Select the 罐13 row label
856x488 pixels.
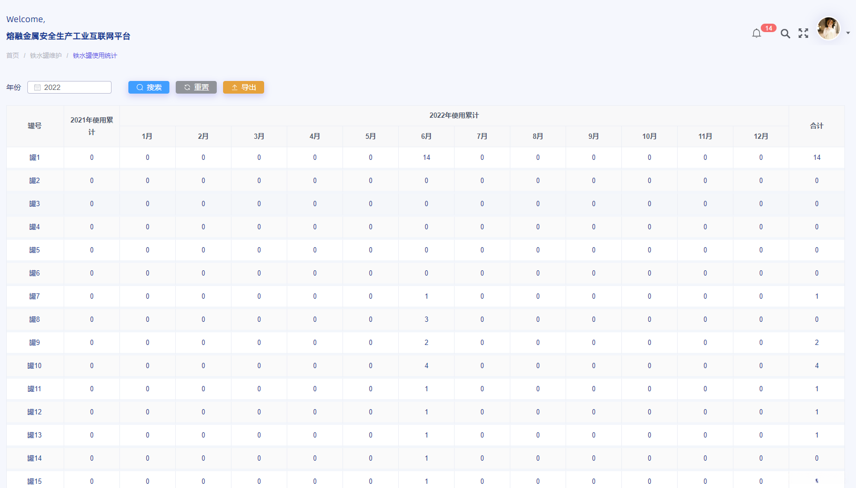[35, 435]
